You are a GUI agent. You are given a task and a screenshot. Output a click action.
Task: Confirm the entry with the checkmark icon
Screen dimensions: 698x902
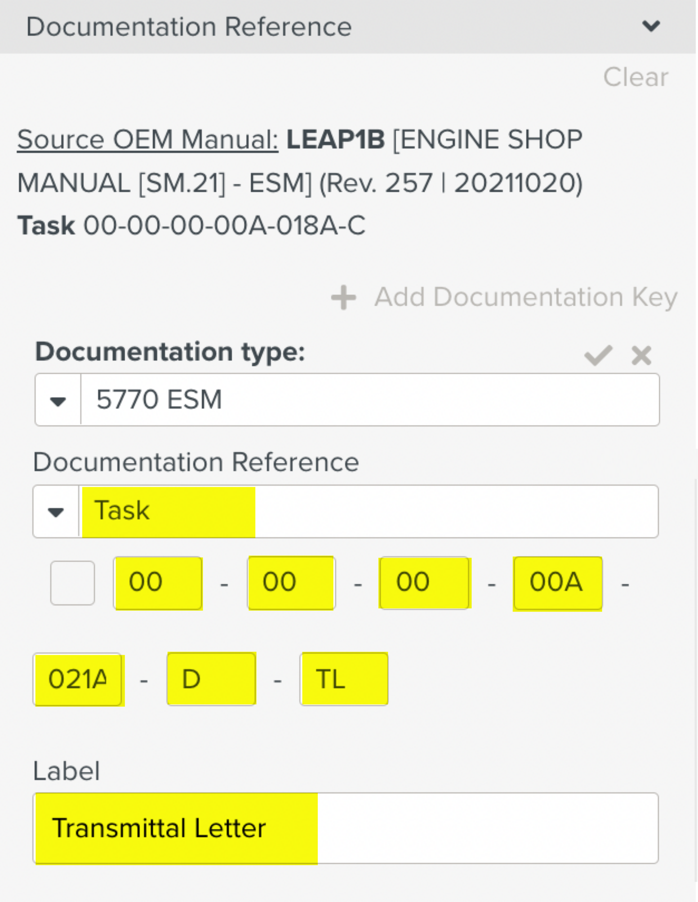point(598,355)
